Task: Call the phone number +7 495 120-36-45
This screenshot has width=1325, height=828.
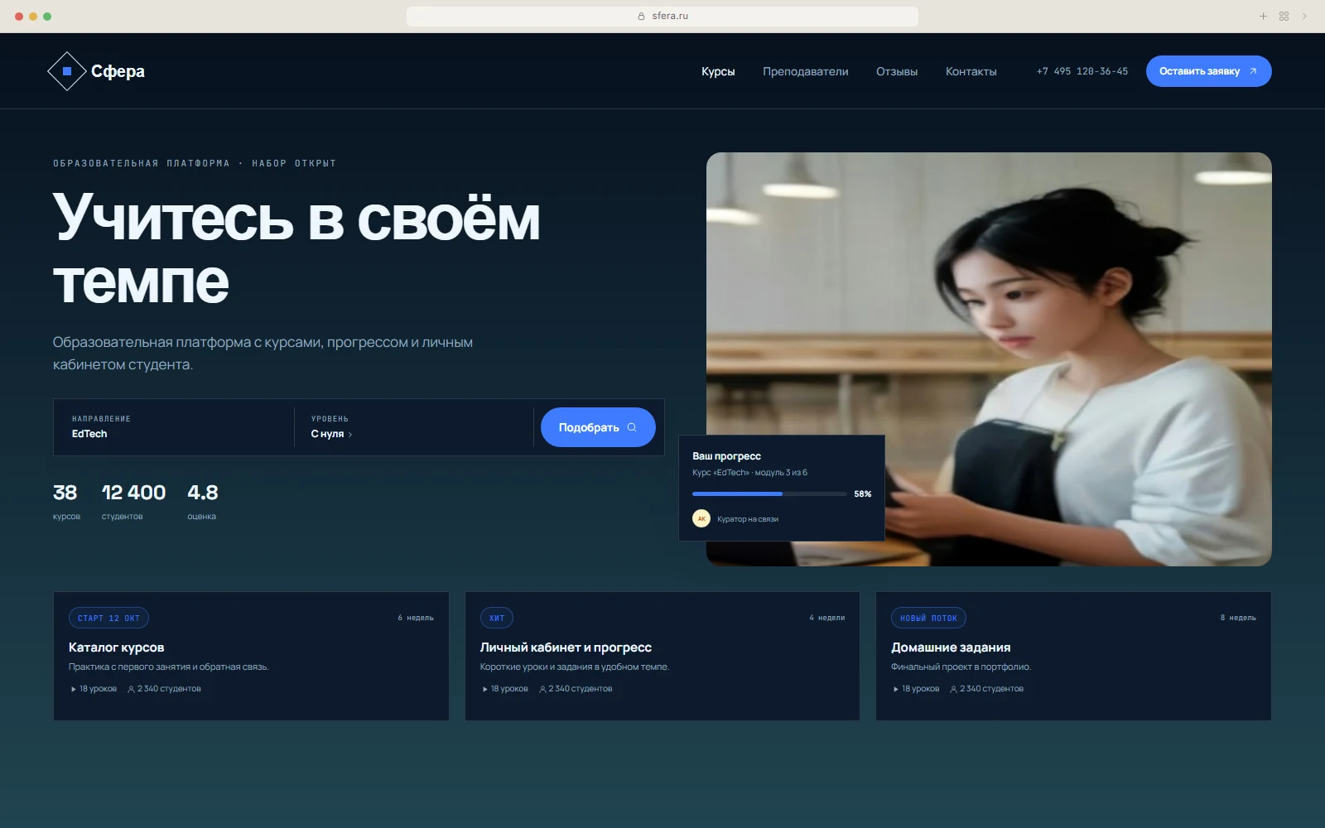Action: click(x=1082, y=71)
